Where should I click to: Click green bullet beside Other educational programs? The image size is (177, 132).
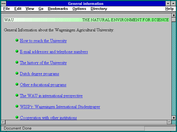pyautogui.click(x=17, y=84)
